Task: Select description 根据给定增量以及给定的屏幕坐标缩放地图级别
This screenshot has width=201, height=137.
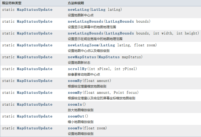Action: click(101, 98)
